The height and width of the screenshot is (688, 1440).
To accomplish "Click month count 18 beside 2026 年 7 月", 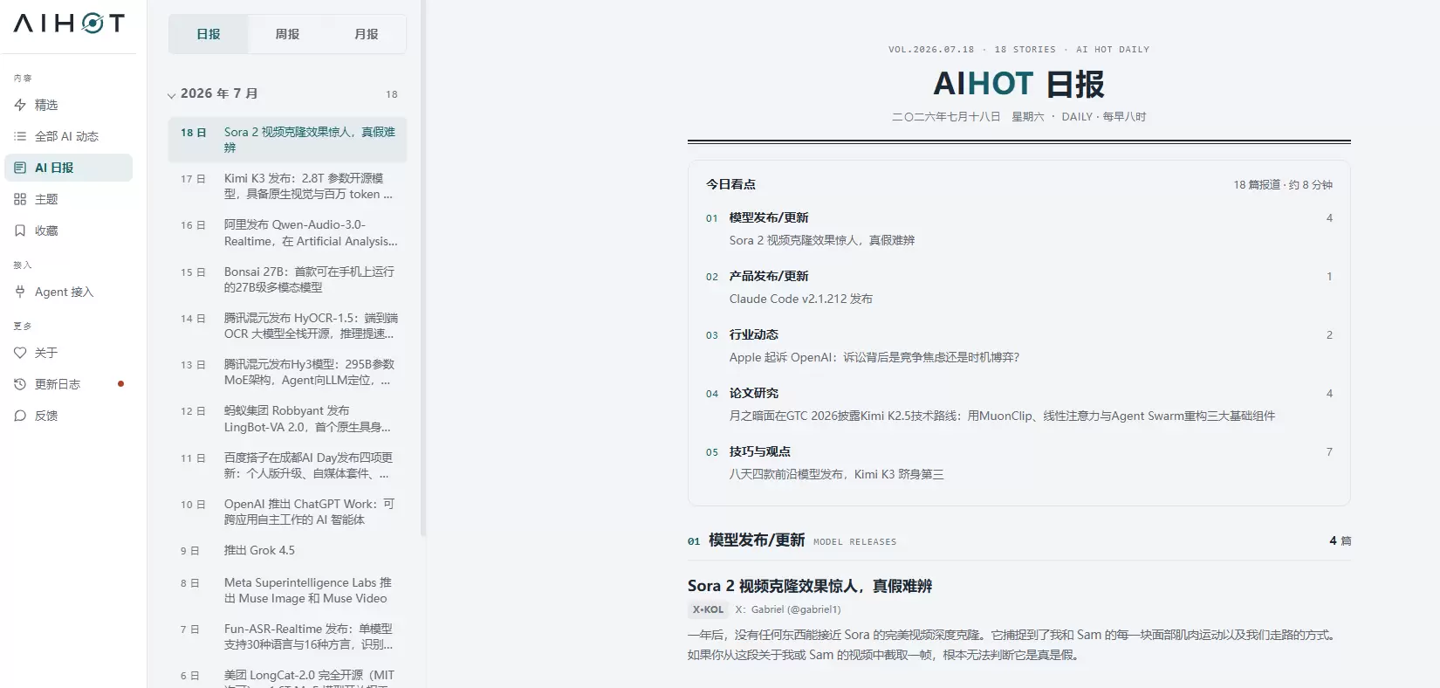I will [392, 94].
